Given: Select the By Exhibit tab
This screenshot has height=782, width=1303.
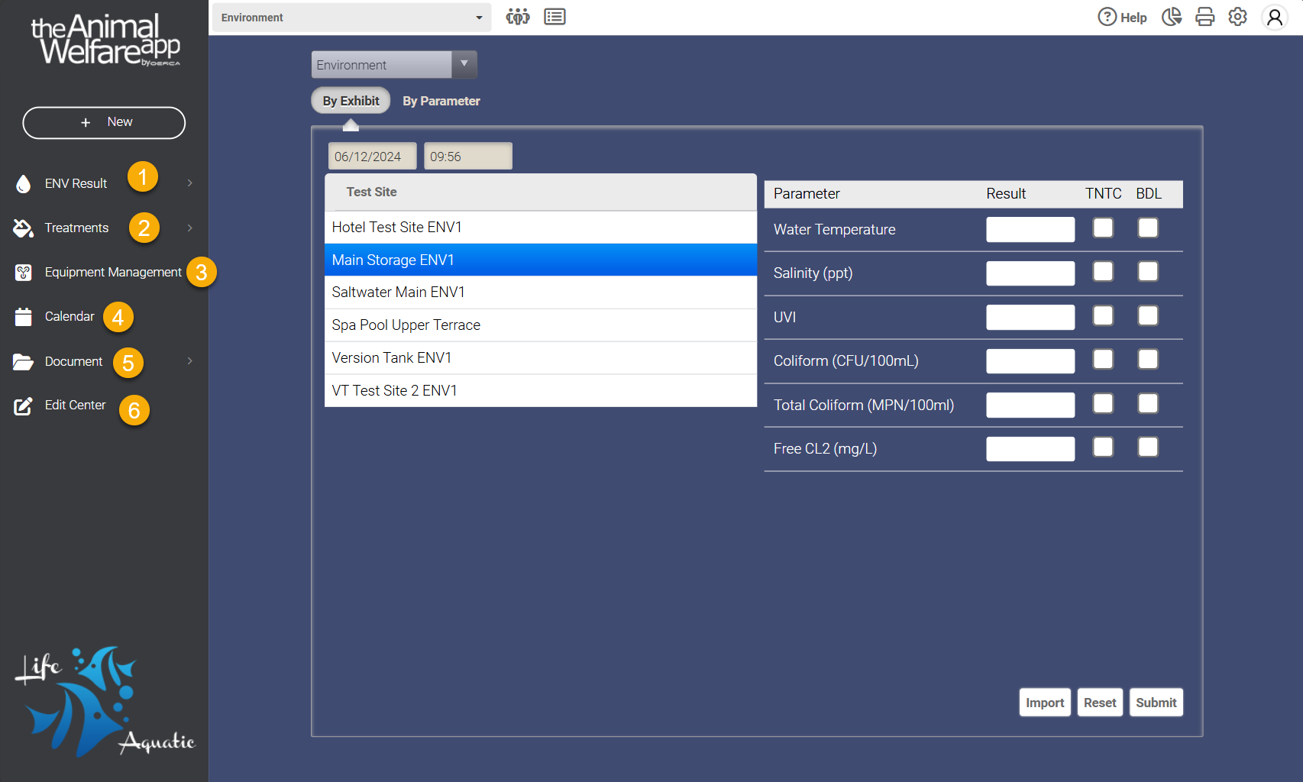Looking at the screenshot, I should tap(351, 101).
